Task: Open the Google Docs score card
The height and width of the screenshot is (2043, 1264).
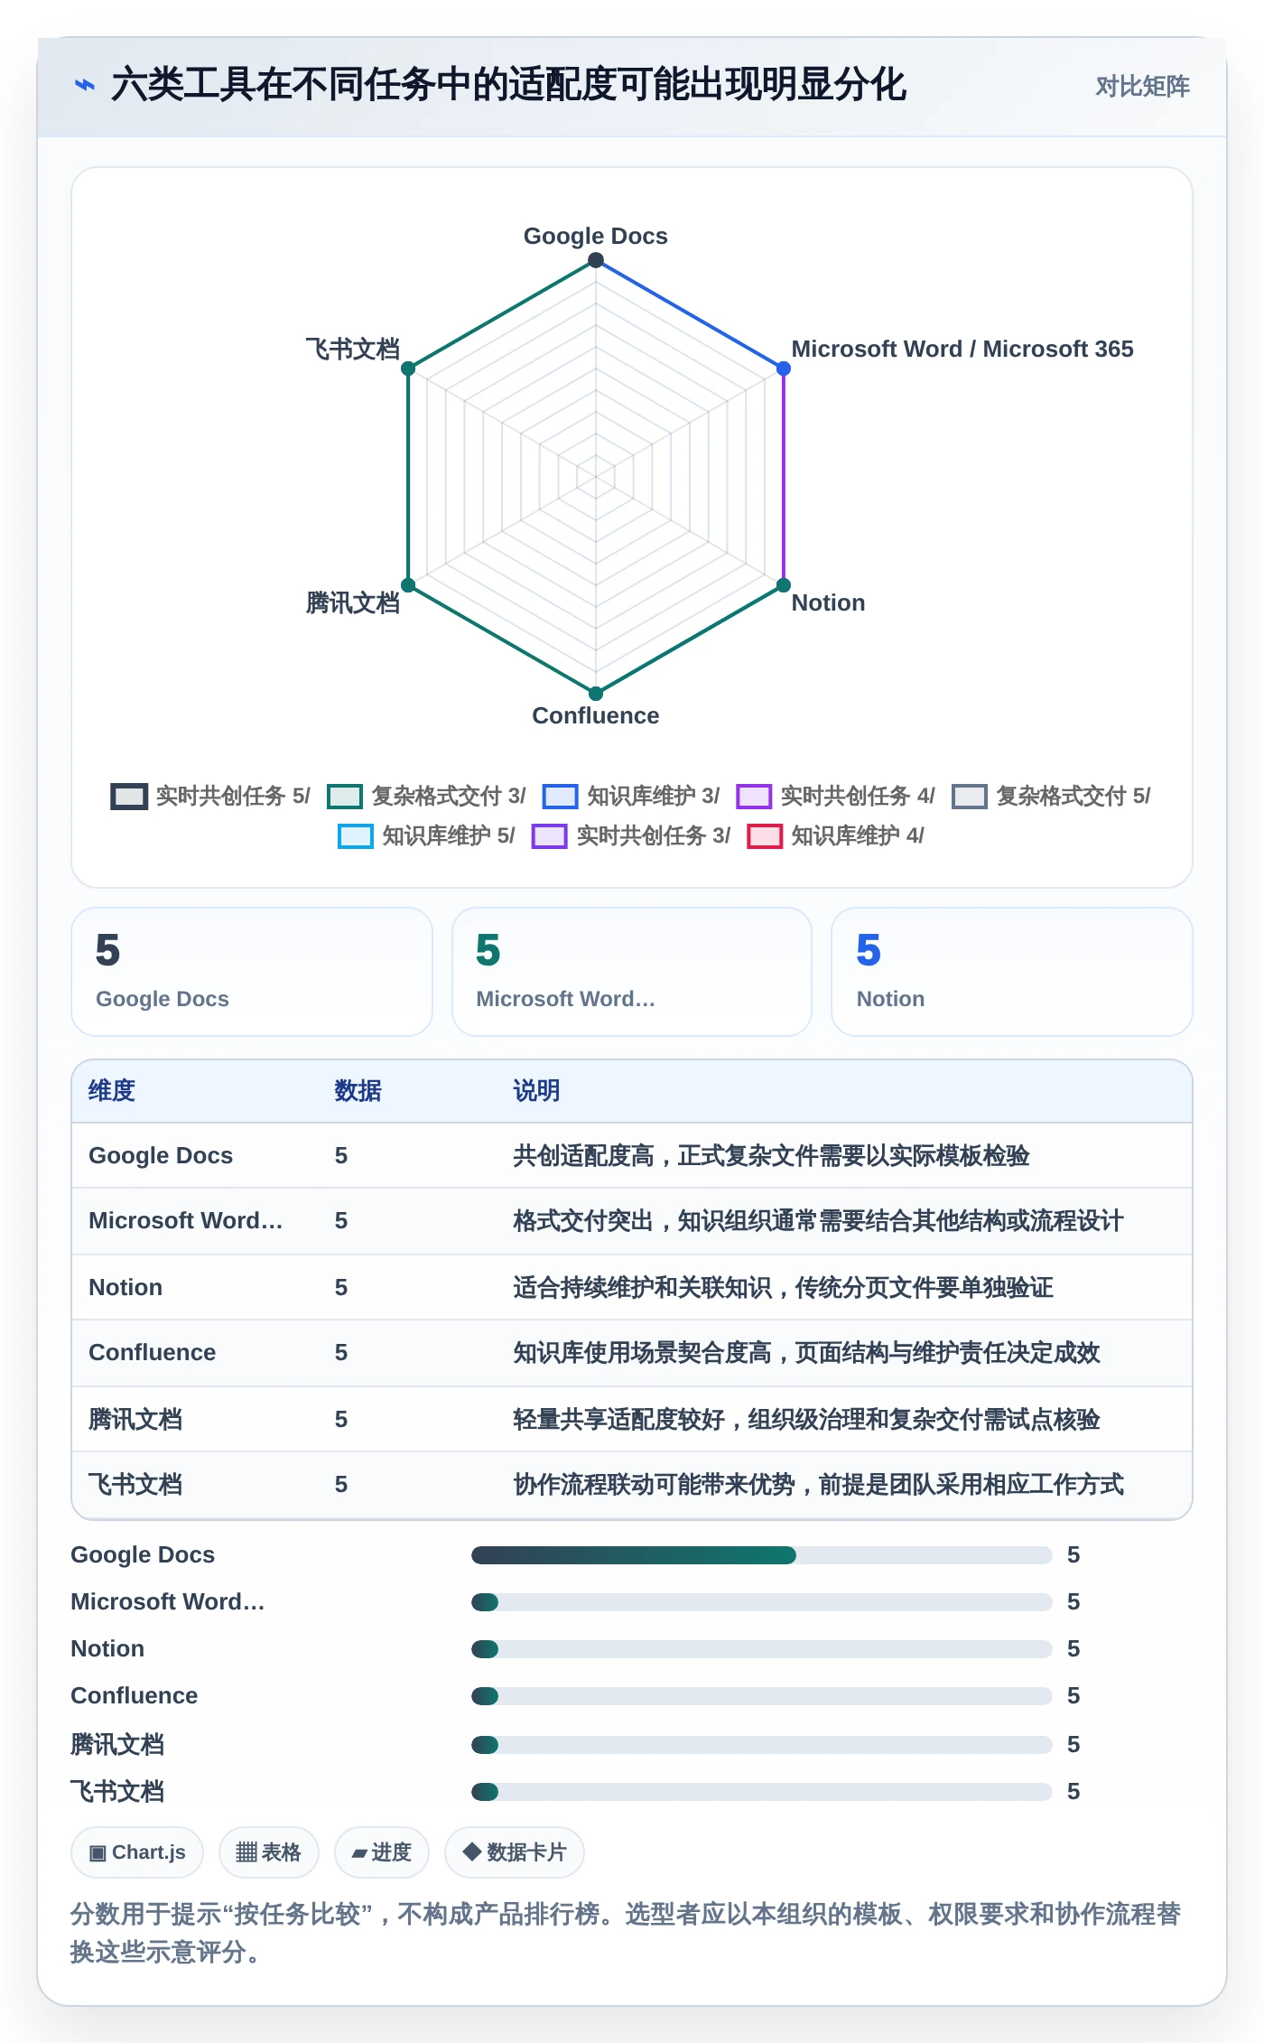Action: pyautogui.click(x=252, y=972)
